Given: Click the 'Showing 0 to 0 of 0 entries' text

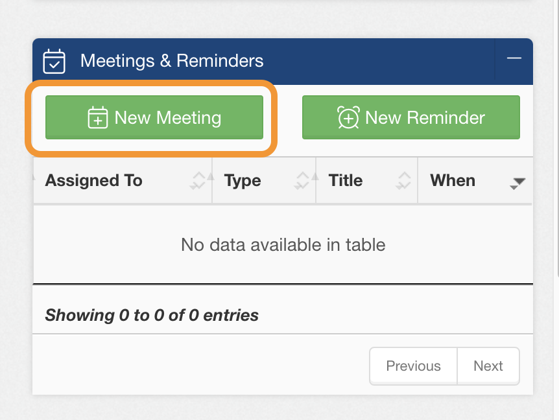Looking at the screenshot, I should (151, 315).
